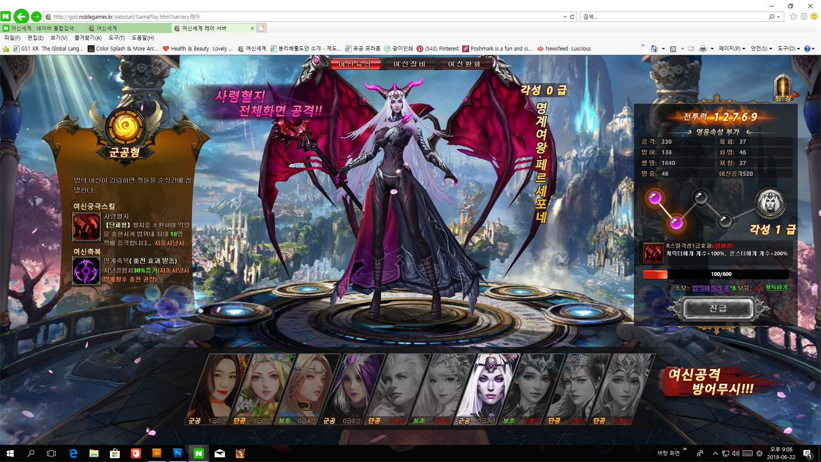Open the 페이지(P) dropdown
This screenshot has height=462, width=821.
coord(732,49)
